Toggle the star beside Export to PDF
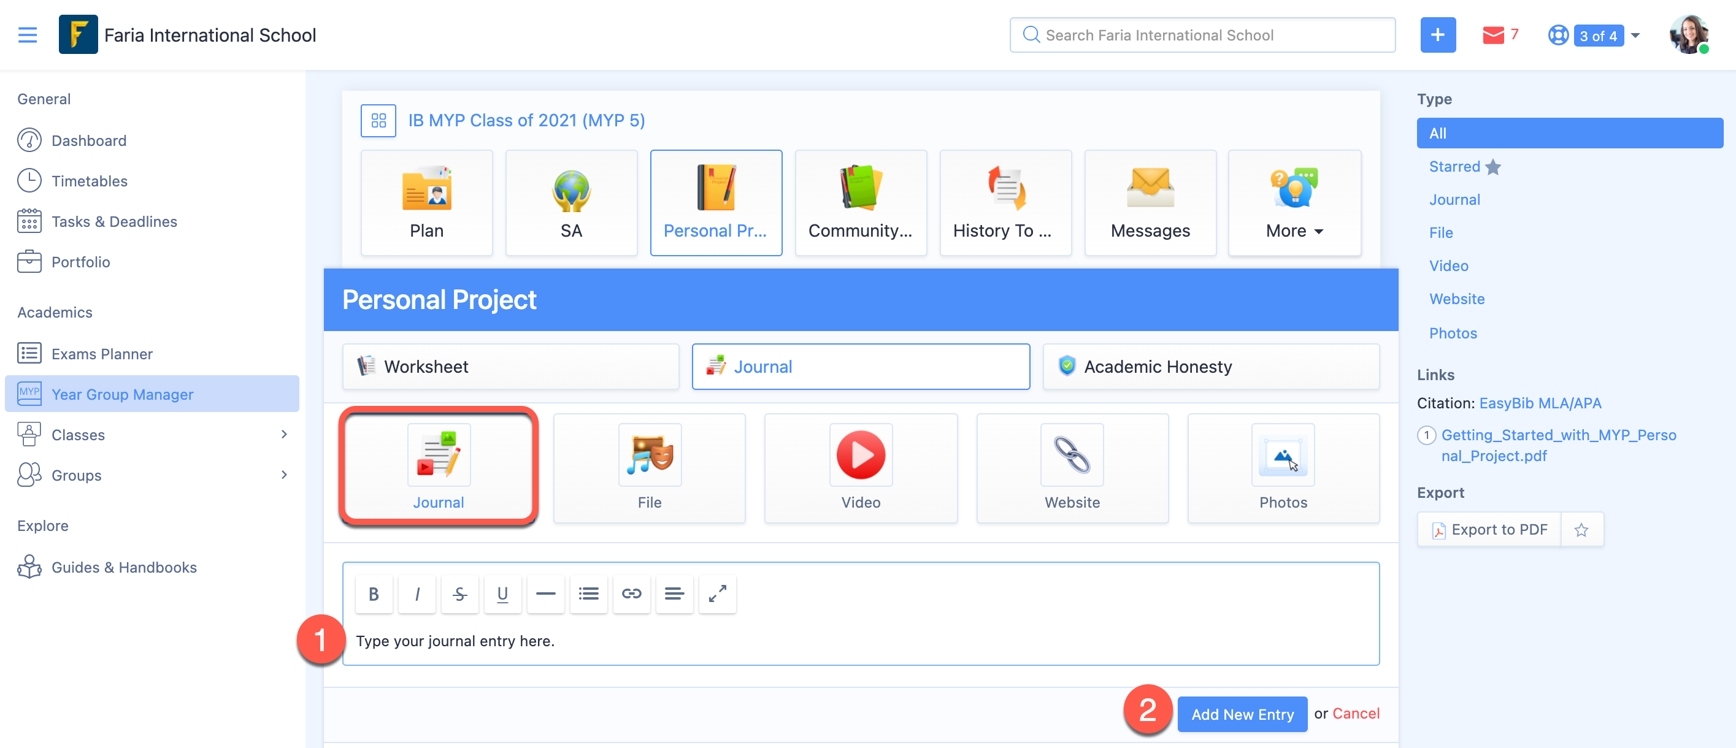 coord(1581,530)
